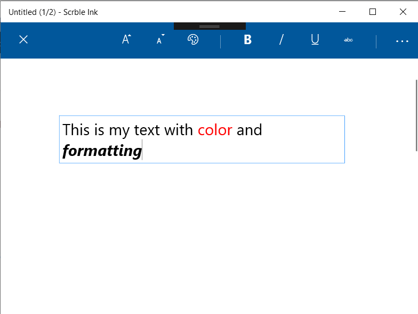
Task: Decrease the font size
Action: point(160,39)
